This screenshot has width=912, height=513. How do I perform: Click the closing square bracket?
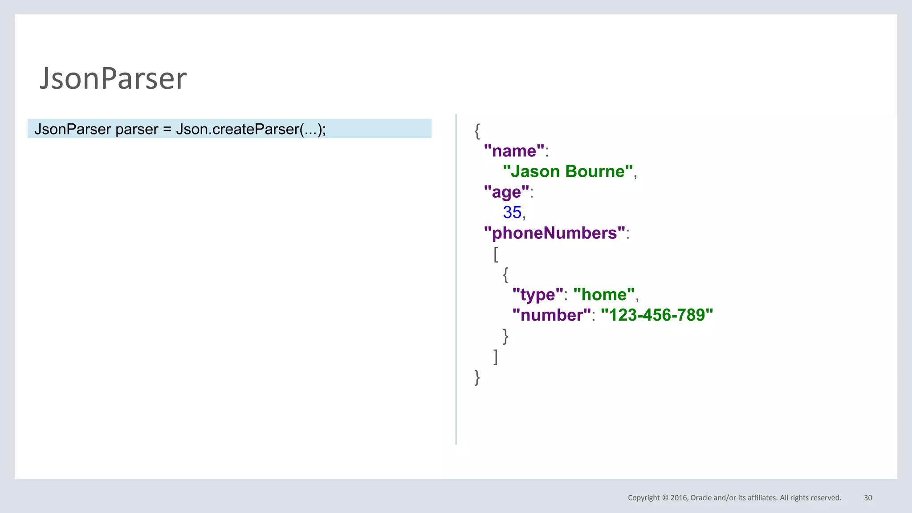coord(496,357)
